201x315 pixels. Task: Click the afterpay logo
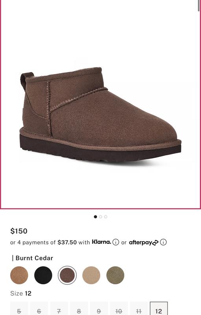pos(144,243)
